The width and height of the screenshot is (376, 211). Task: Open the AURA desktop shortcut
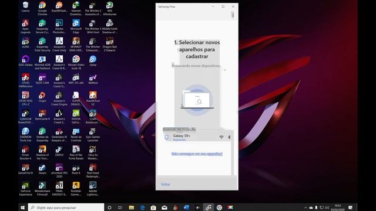[25, 43]
